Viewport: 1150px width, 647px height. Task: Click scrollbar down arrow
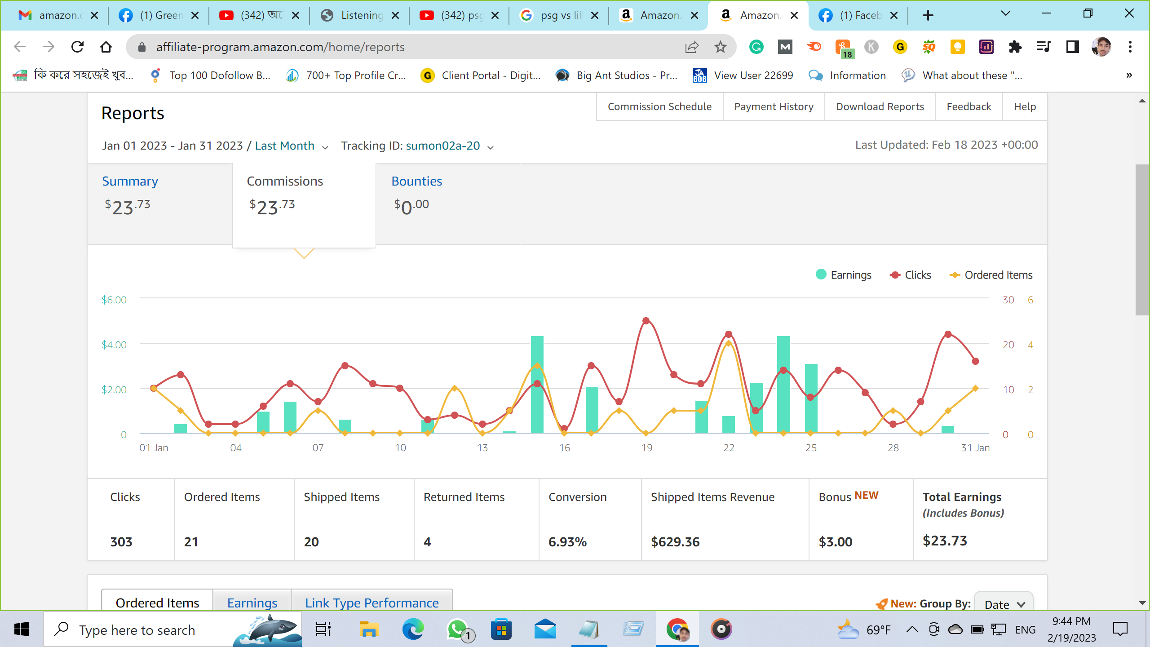click(x=1142, y=603)
